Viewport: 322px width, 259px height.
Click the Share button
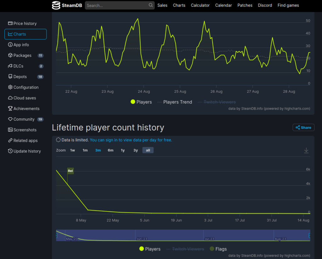coord(303,128)
